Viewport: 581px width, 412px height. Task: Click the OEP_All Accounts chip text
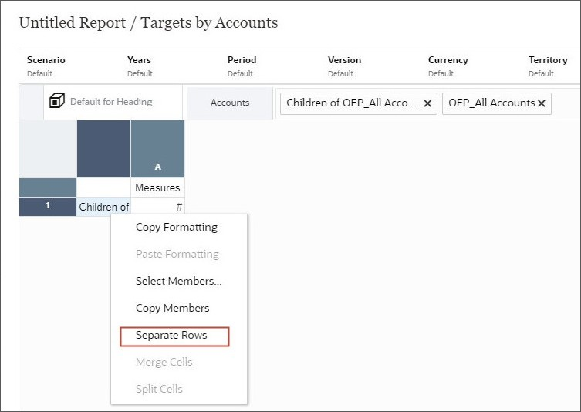click(x=491, y=103)
